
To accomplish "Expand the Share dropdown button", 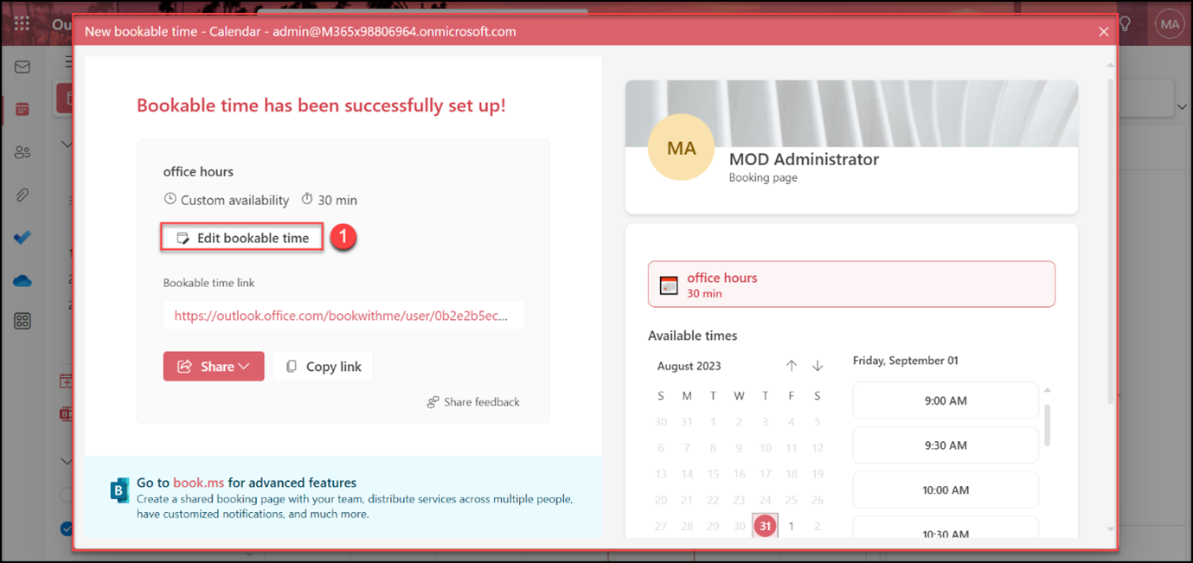I will [214, 367].
